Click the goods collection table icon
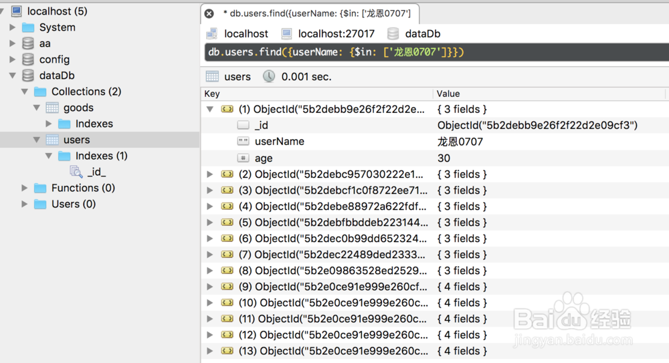This screenshot has width=669, height=363. click(x=52, y=108)
